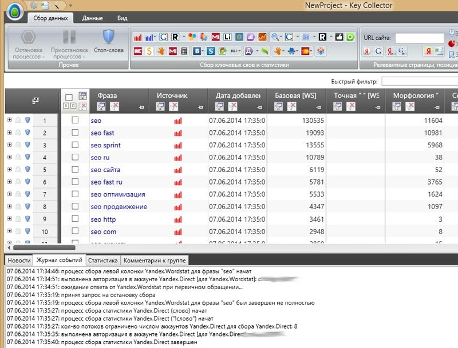
Task: Expand row 1 with the plus sign
Action: (x=9, y=120)
